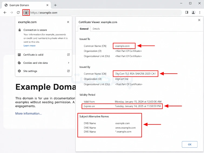The width and height of the screenshot is (204, 153).
Task: Click the browser Forward arrow
Action: pos(12,12)
